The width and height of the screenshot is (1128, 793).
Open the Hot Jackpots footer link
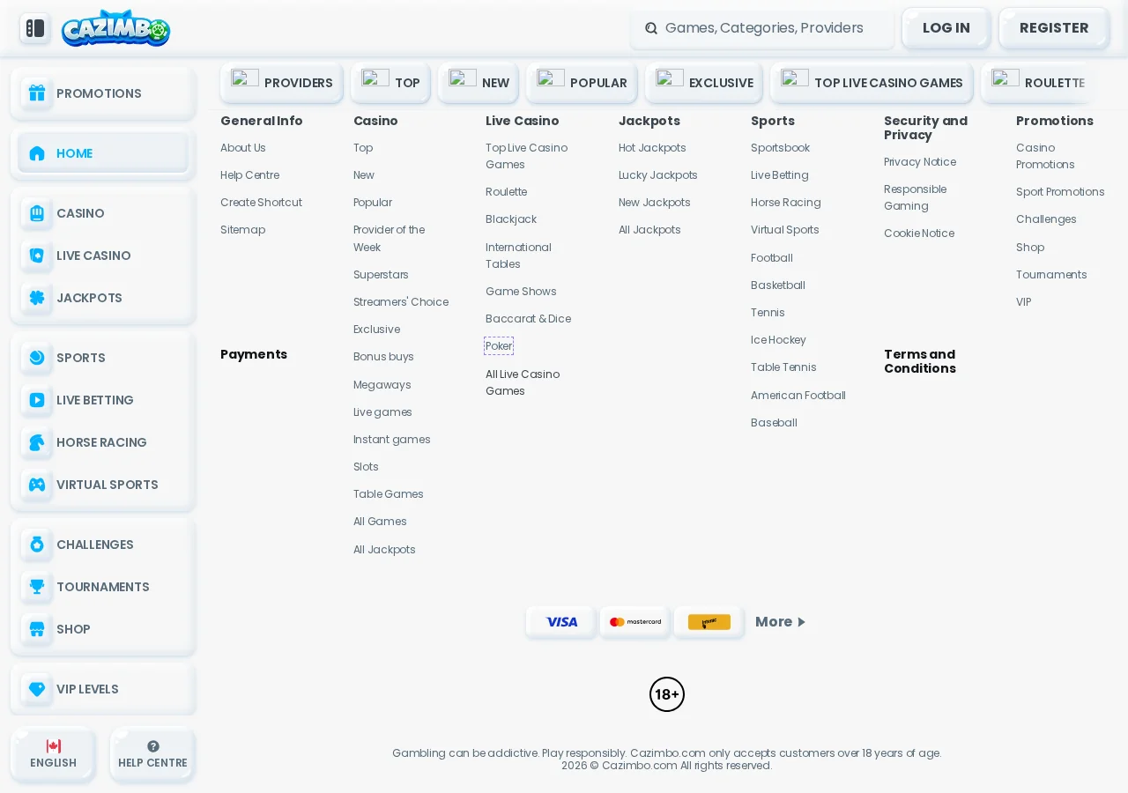pyautogui.click(x=652, y=148)
